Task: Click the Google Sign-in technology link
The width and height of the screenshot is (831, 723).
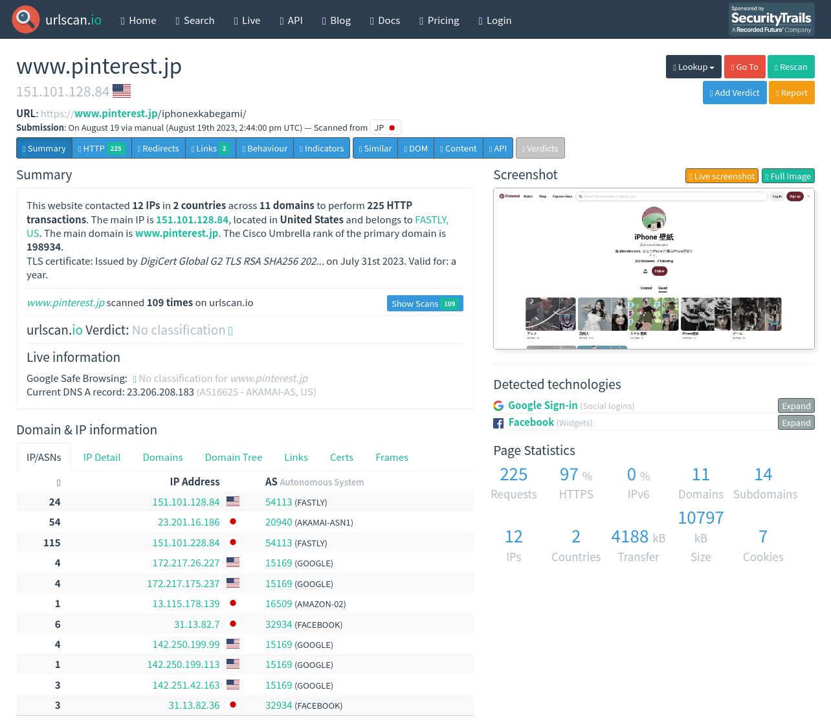Action: tap(543, 405)
